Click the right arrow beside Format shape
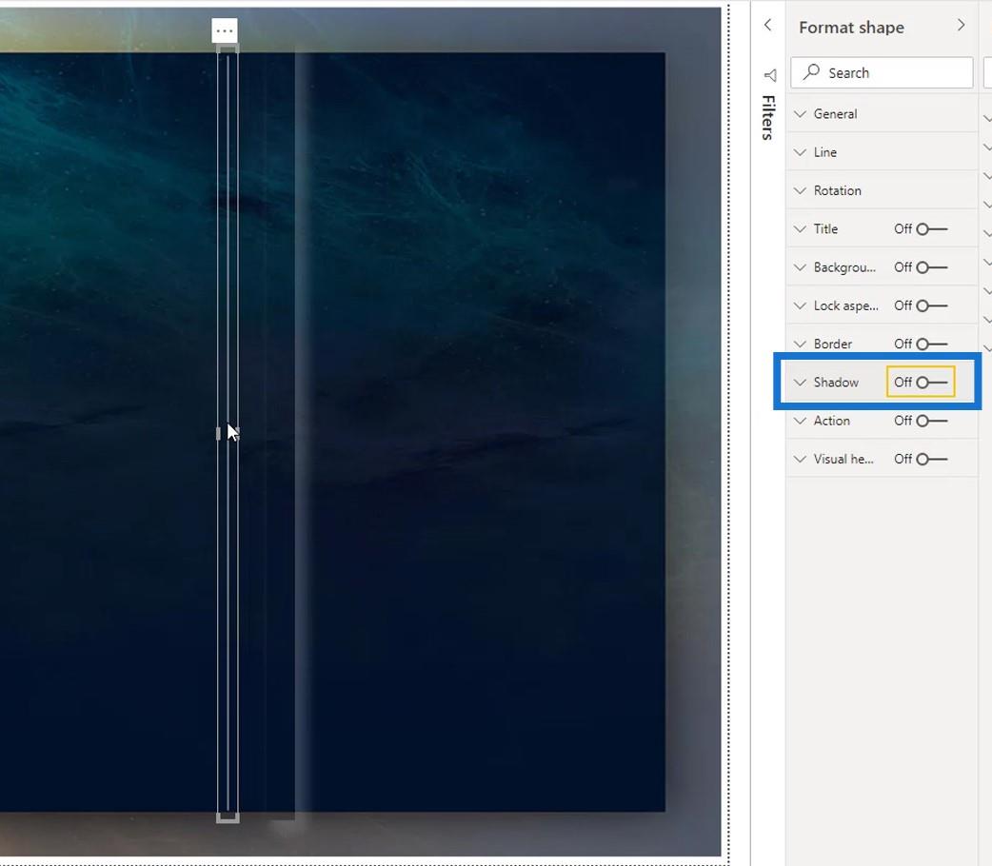 pyautogui.click(x=961, y=26)
